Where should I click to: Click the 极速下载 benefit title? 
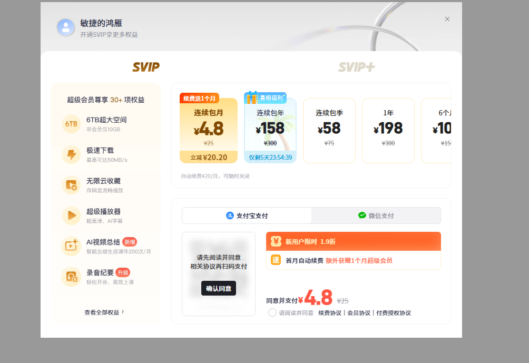100,151
